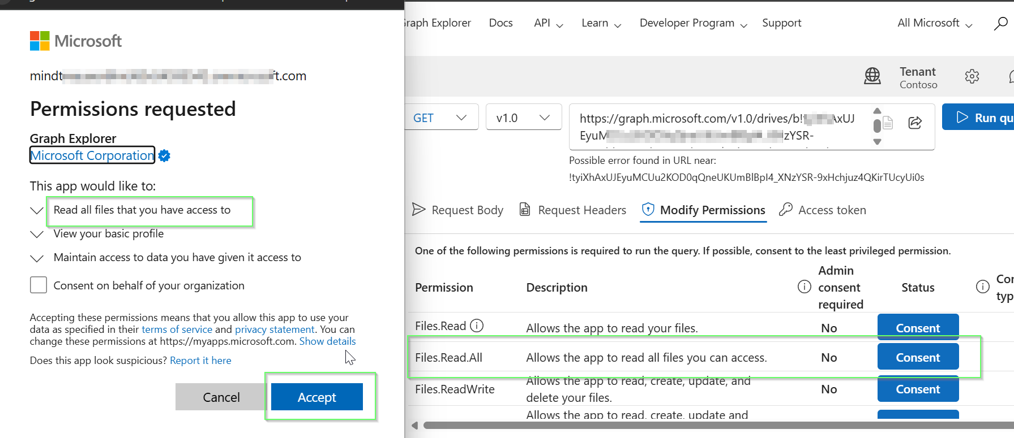Click the document icon beside URL box
This screenshot has width=1014, height=438.
tap(888, 123)
